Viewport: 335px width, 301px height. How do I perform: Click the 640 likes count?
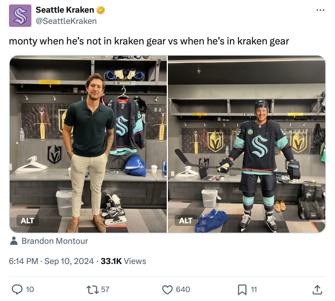click(x=183, y=289)
